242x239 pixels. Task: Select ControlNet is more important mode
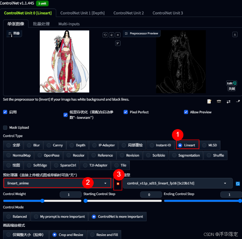pos(117,216)
